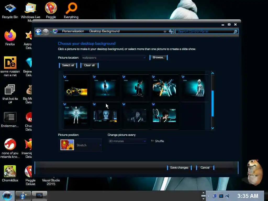Open the ChomikBox desktop icon
268x201 pixels.
pyautogui.click(x=10, y=174)
